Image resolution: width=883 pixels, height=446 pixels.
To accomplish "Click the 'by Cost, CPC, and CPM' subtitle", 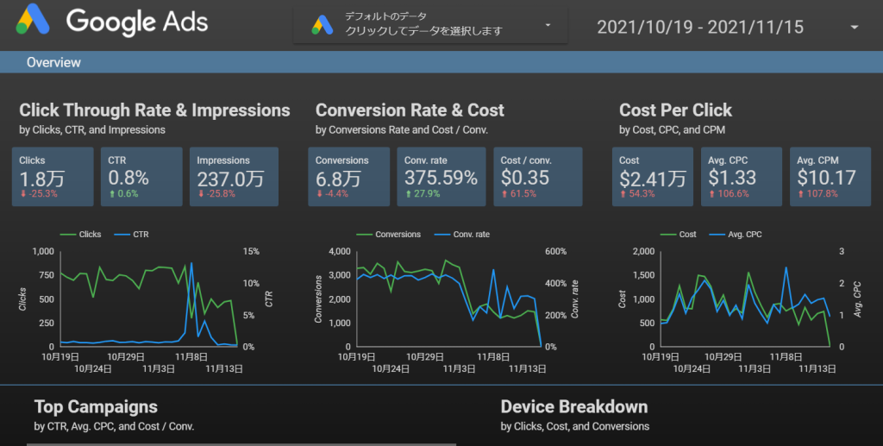I will click(672, 130).
